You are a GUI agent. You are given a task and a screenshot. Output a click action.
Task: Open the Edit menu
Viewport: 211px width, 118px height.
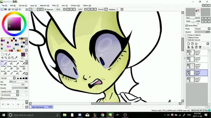click(13, 6)
